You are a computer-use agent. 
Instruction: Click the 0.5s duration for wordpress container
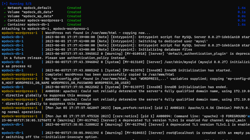pyautogui.click(x=242, y=20)
